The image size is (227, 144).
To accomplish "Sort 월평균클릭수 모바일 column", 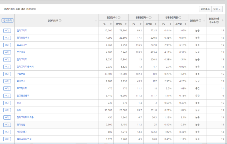I will pos(156,24).
